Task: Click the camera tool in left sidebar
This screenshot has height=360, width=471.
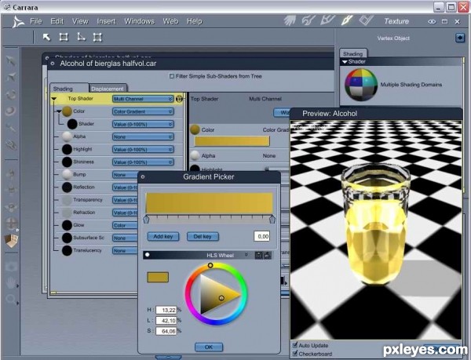Action: point(11,266)
